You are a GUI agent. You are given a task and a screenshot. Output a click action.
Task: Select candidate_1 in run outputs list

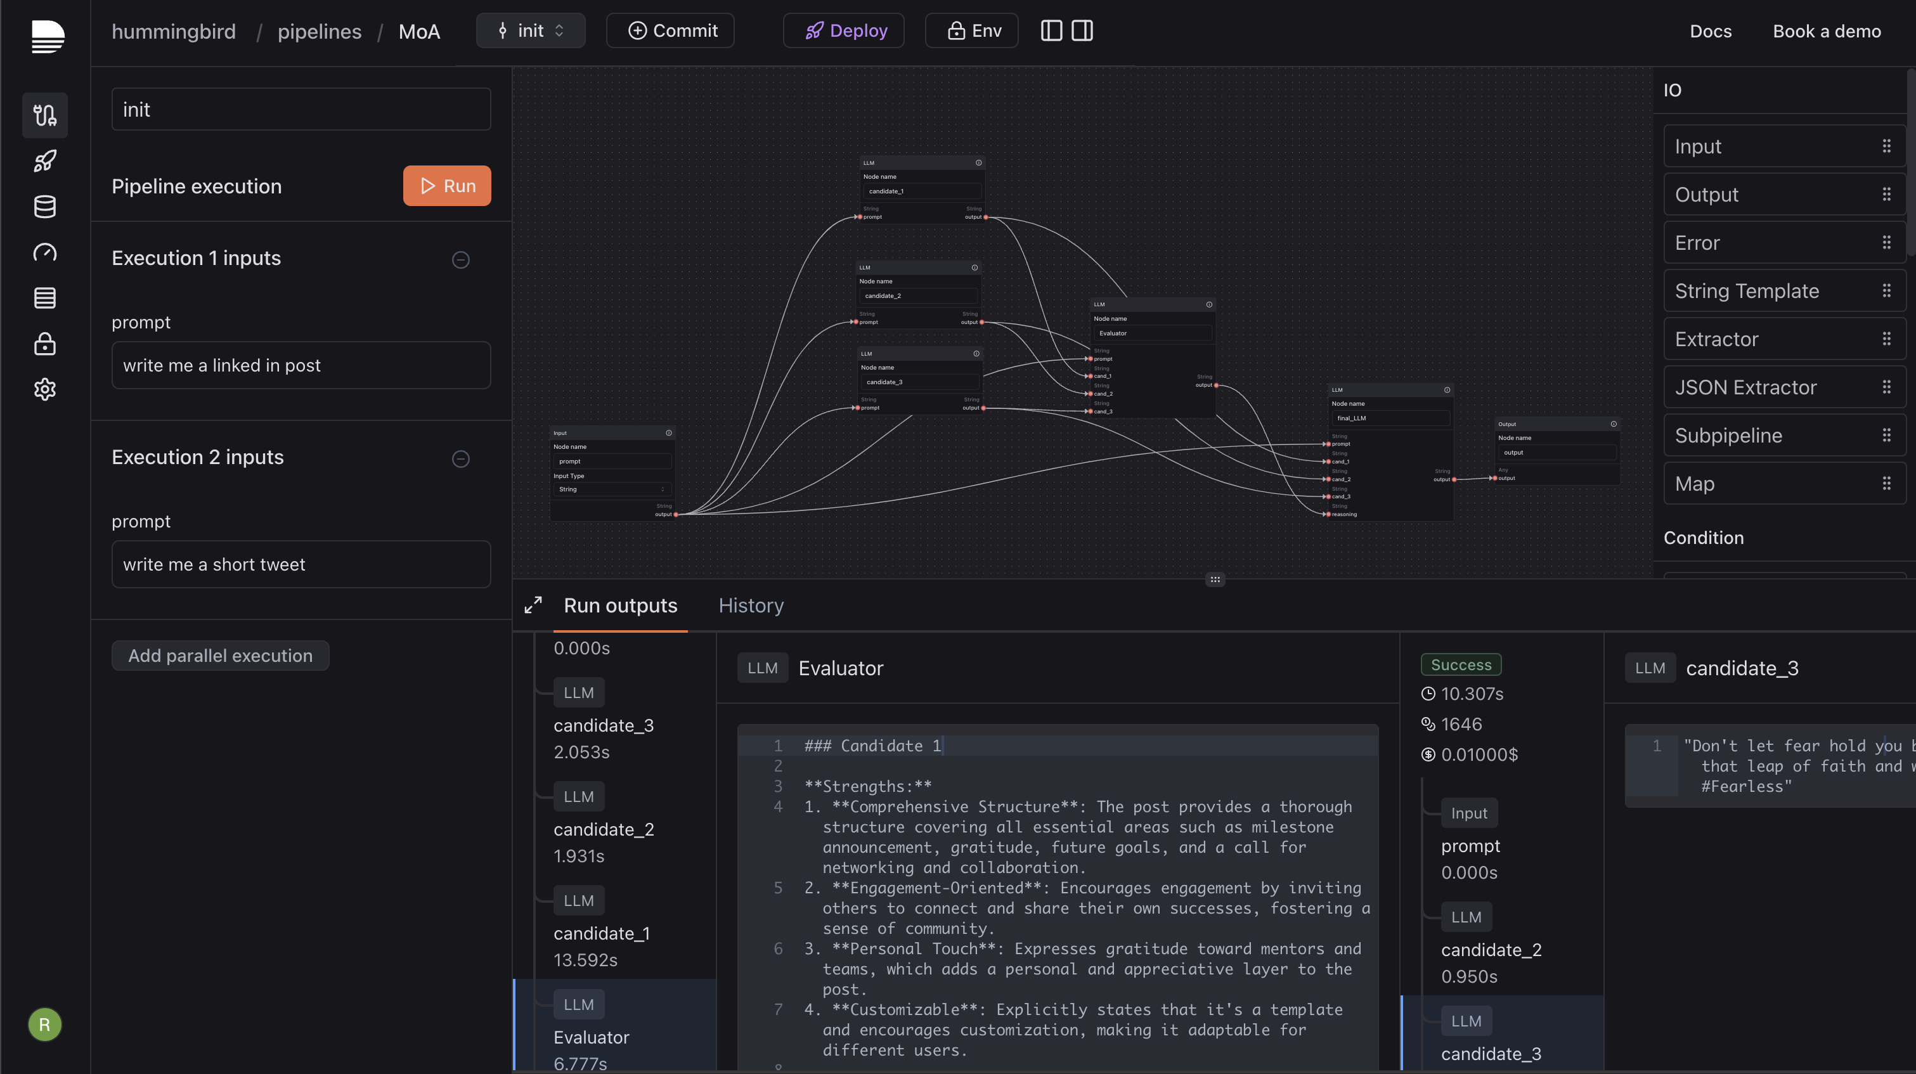[x=601, y=933]
